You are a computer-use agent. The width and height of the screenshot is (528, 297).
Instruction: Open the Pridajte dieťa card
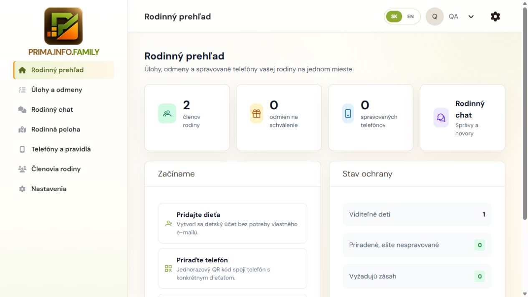point(232,223)
